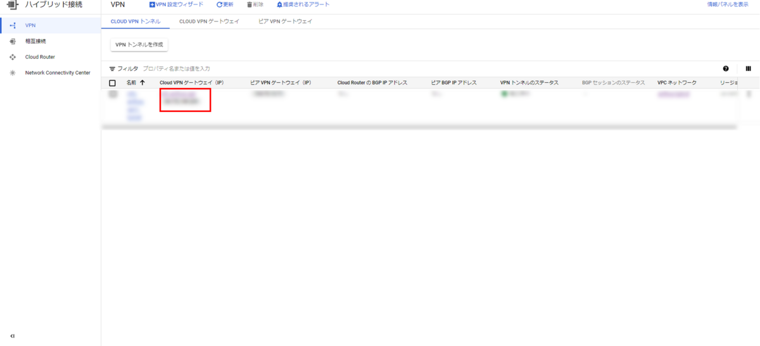Image resolution: width=760 pixels, height=346 pixels.
Task: Click the Cloud Router sidebar icon
Action: [x=12, y=57]
